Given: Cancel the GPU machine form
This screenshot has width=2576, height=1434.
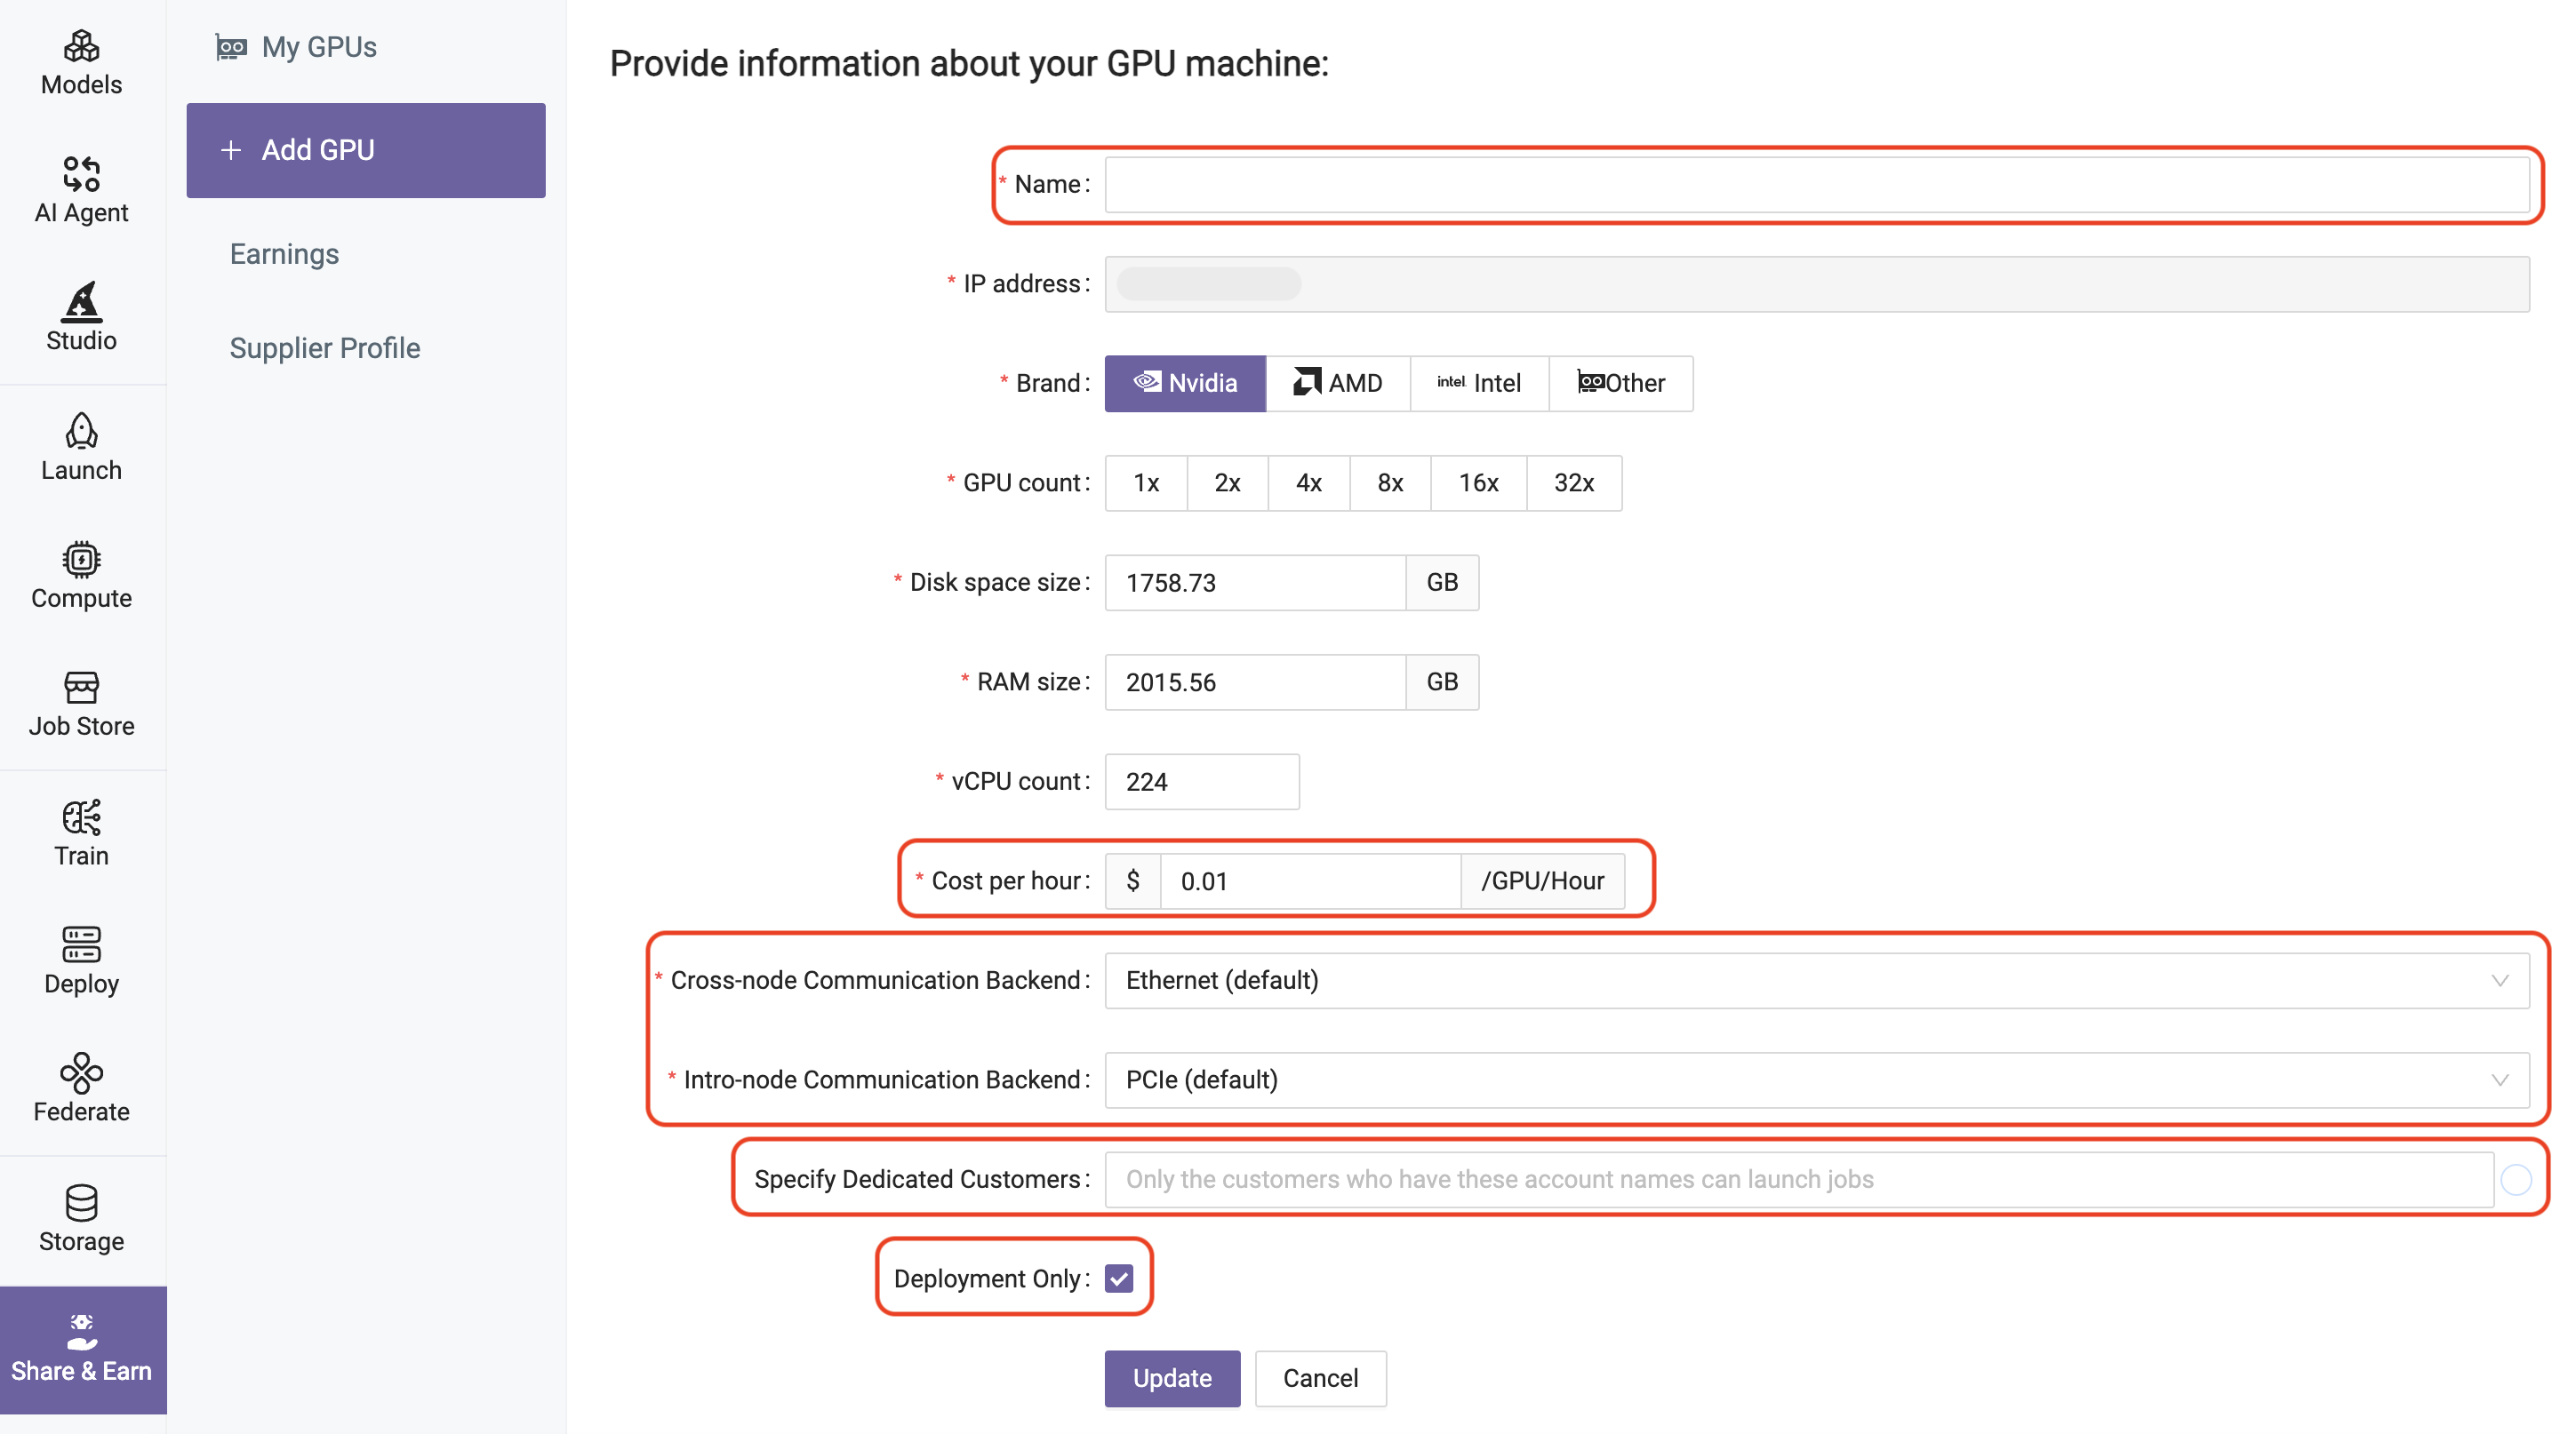Looking at the screenshot, I should coord(1320,1378).
